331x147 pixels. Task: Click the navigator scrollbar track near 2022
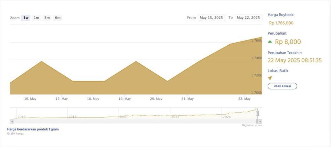(175, 121)
